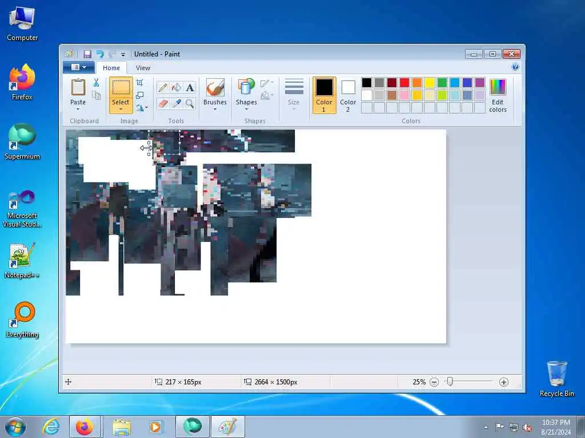The image size is (585, 438).
Task: Expand the Brushes dropdown arrow
Action: tap(215, 109)
